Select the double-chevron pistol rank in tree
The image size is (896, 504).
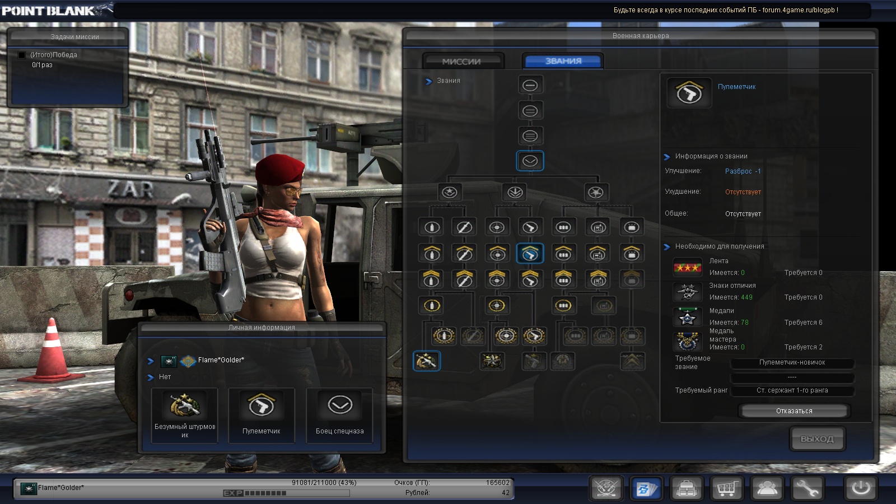coord(530,279)
